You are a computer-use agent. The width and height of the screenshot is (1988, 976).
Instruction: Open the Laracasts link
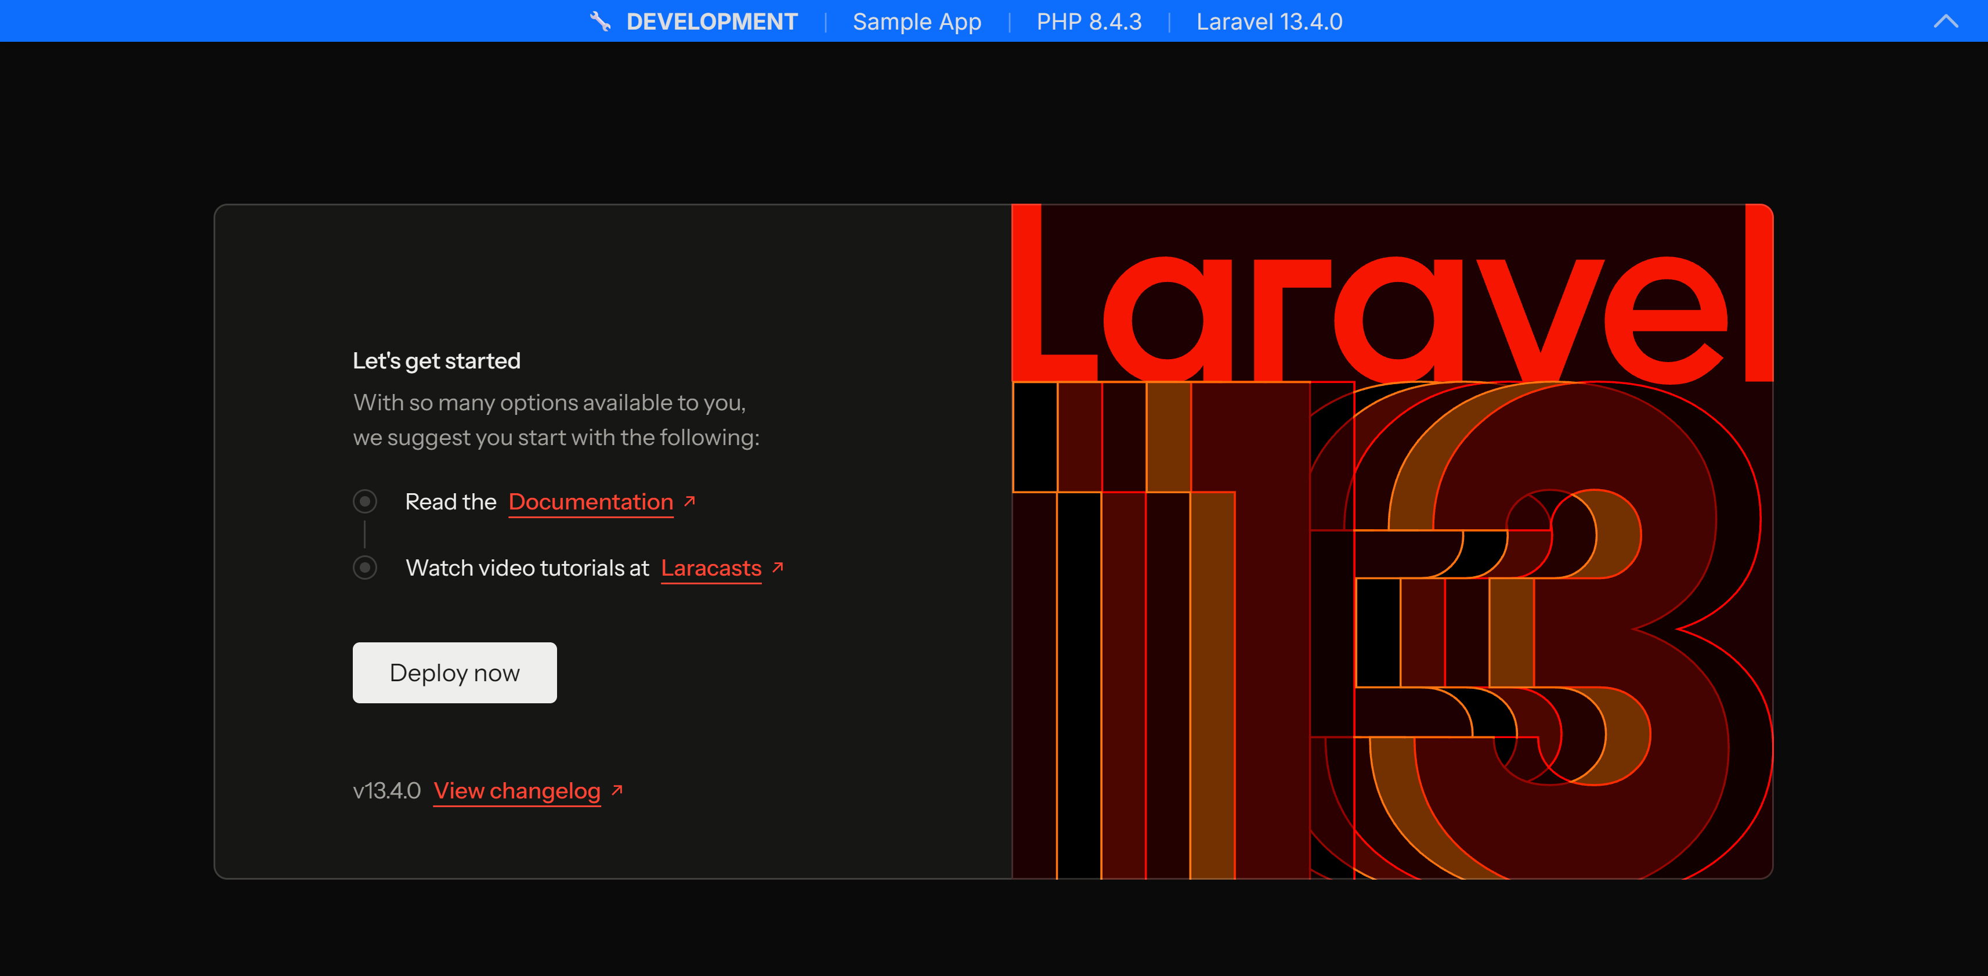coord(711,568)
